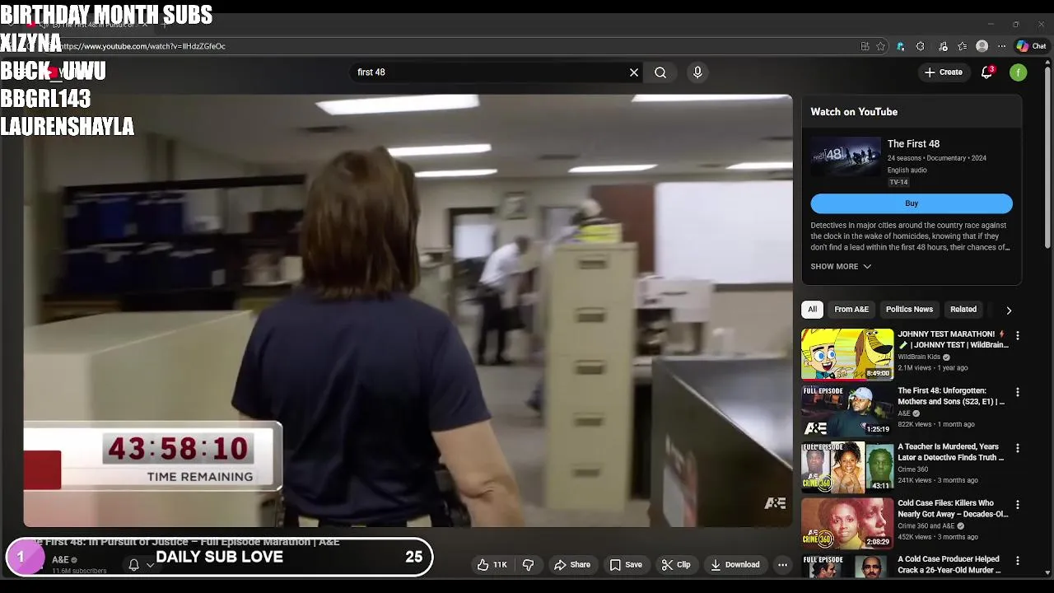Open options menu for JOHNNY TEST MARATHON video
This screenshot has width=1054, height=593.
click(1018, 336)
